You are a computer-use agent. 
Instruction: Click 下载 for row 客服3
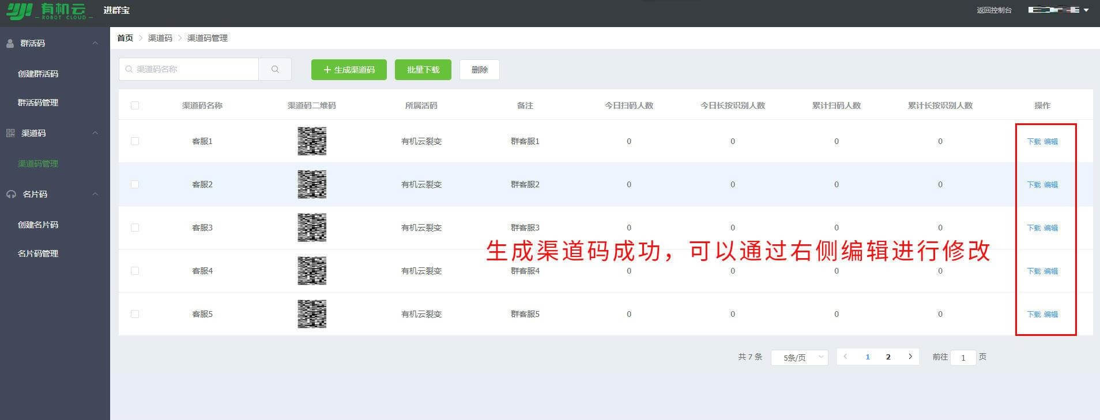click(1034, 228)
